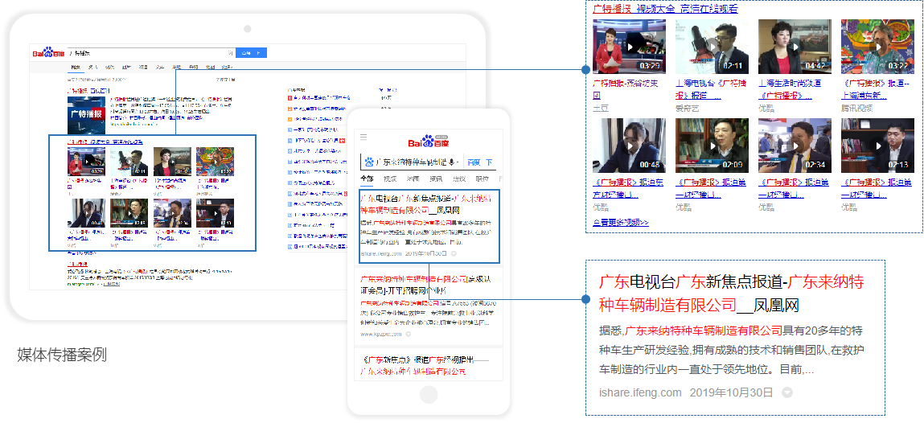Play the 02:13 video in enlarged panel
This screenshot has height=423, width=924.
[877, 146]
